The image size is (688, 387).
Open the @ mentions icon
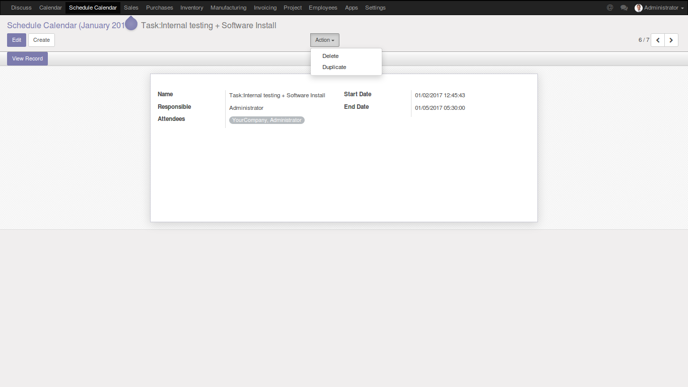point(610,8)
